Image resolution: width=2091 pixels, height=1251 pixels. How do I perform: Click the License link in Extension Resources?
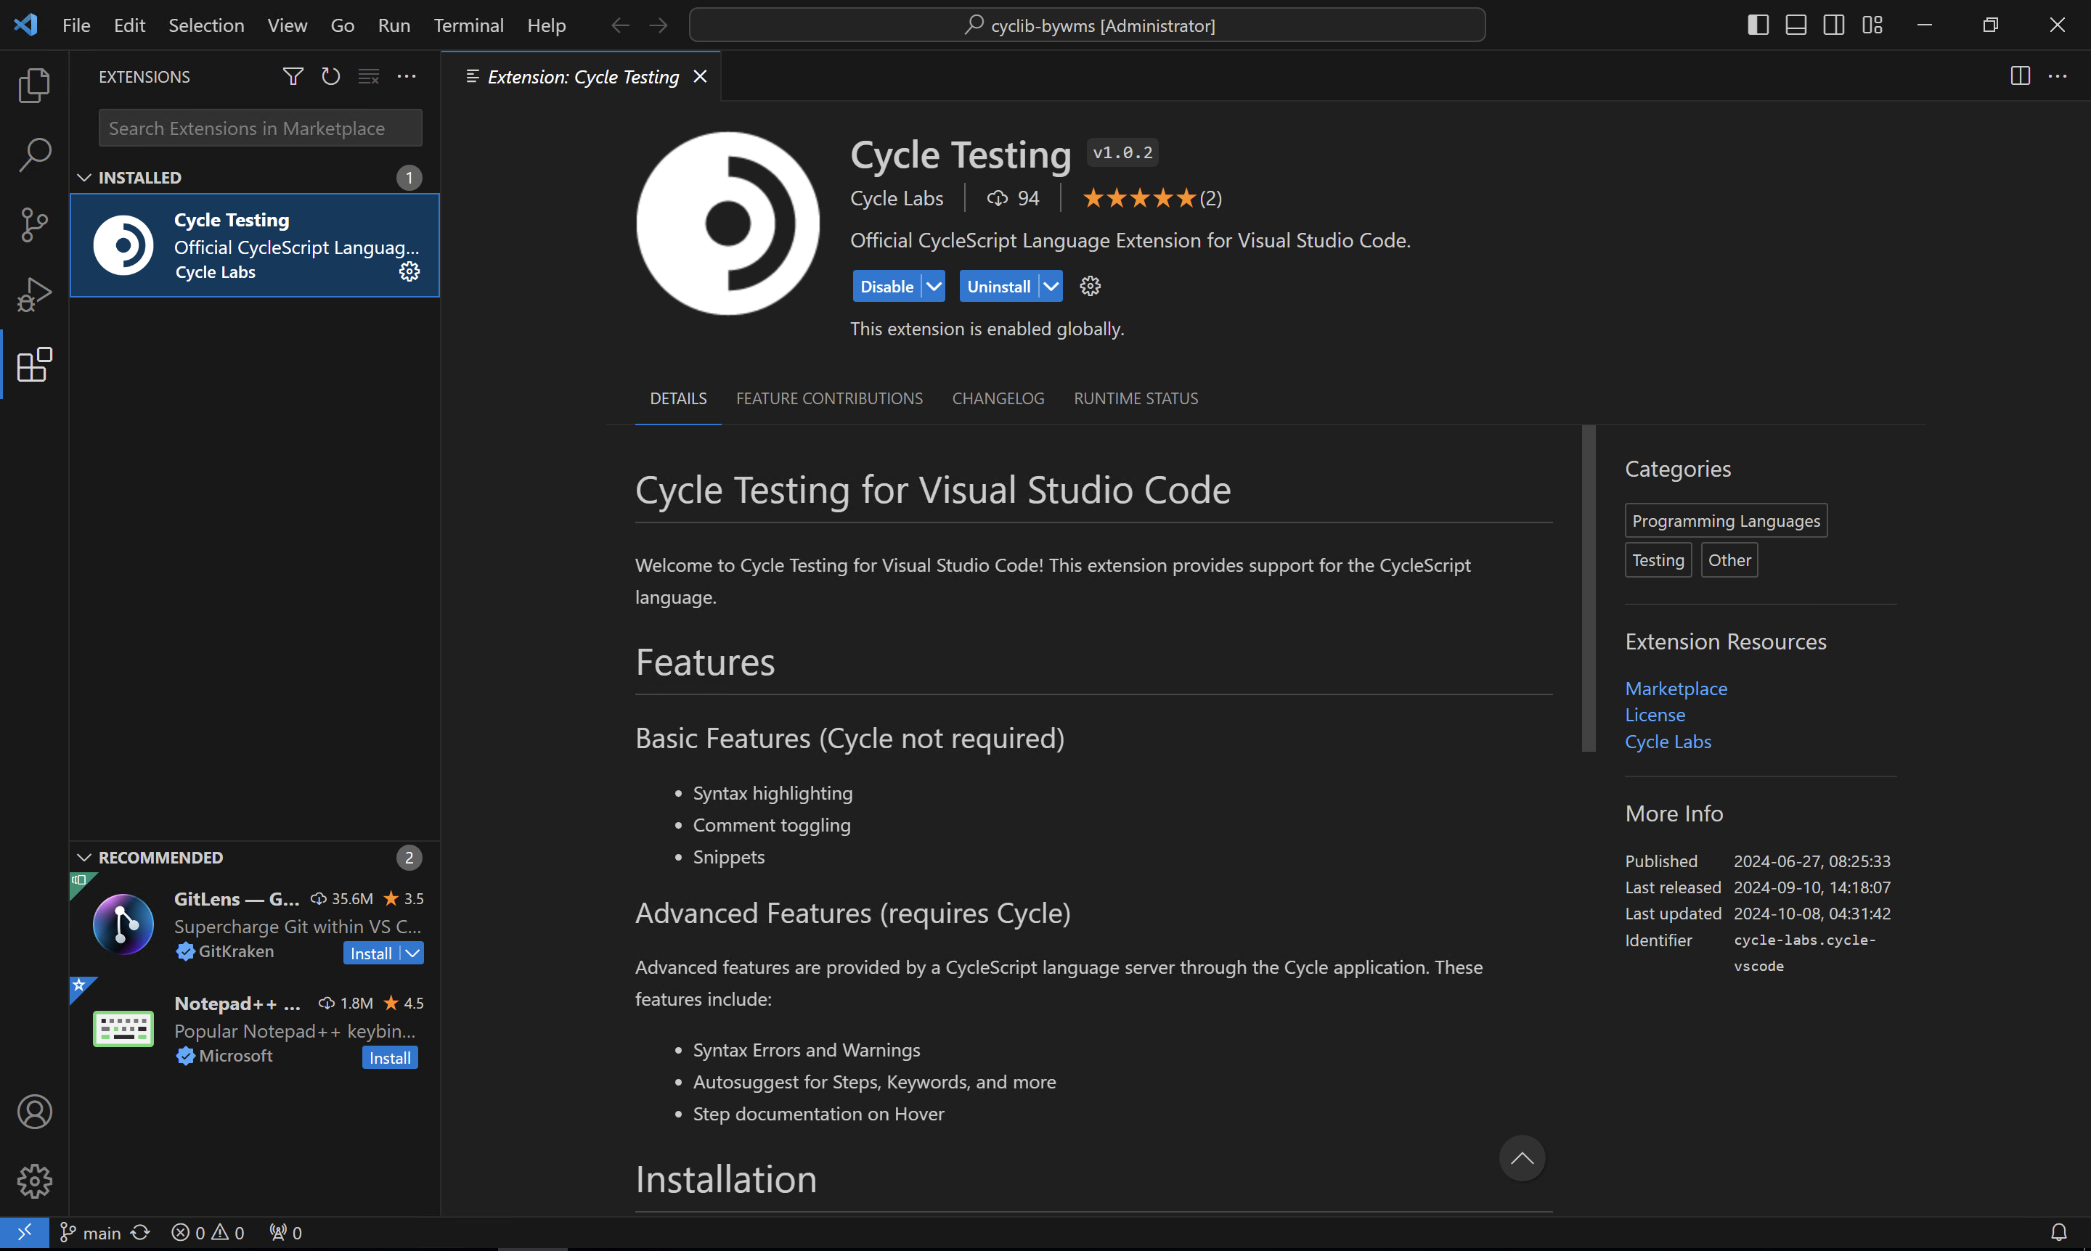tap(1655, 713)
